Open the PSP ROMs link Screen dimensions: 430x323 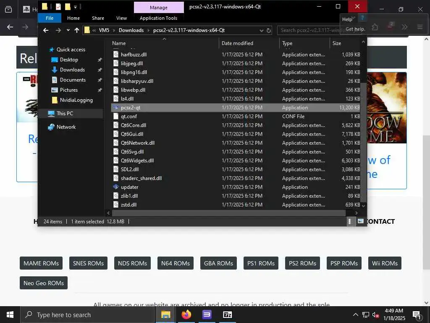[x=344, y=263]
